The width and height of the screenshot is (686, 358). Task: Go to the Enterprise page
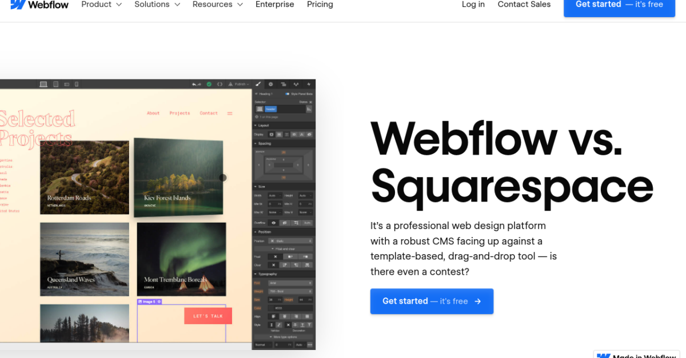pos(274,5)
